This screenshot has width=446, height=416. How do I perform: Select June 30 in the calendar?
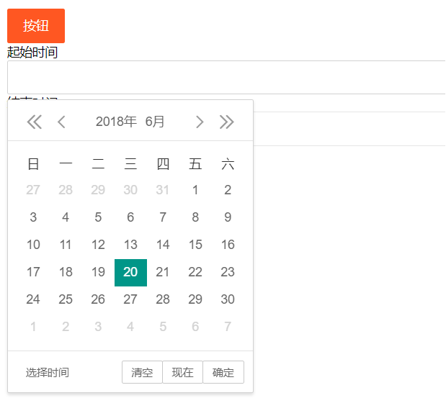click(228, 299)
